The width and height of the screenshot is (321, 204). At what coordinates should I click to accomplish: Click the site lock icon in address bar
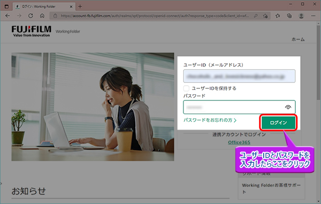55,16
